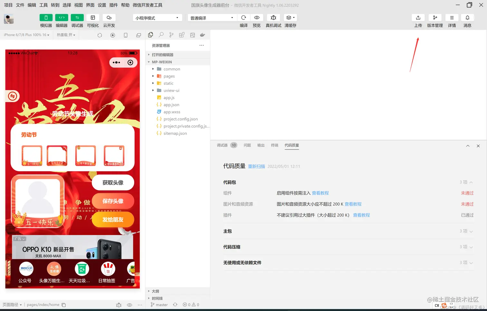This screenshot has height=311, width=487.
Task: Switch to the 输出 output tab
Action: (x=261, y=145)
